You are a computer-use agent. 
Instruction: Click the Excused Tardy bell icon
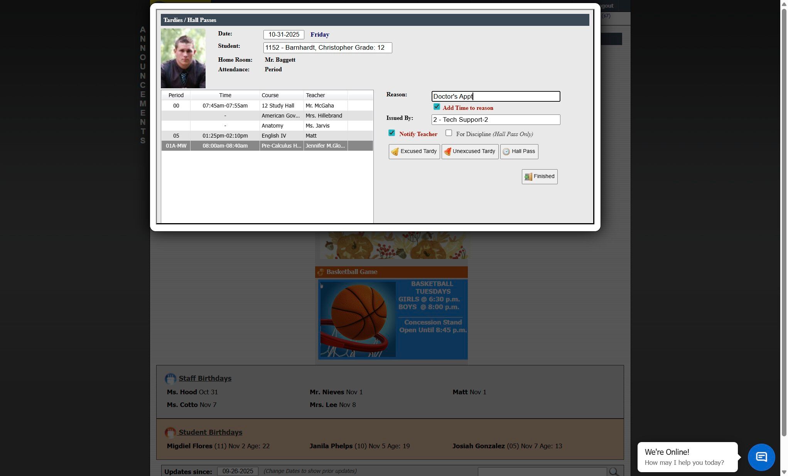(395, 151)
